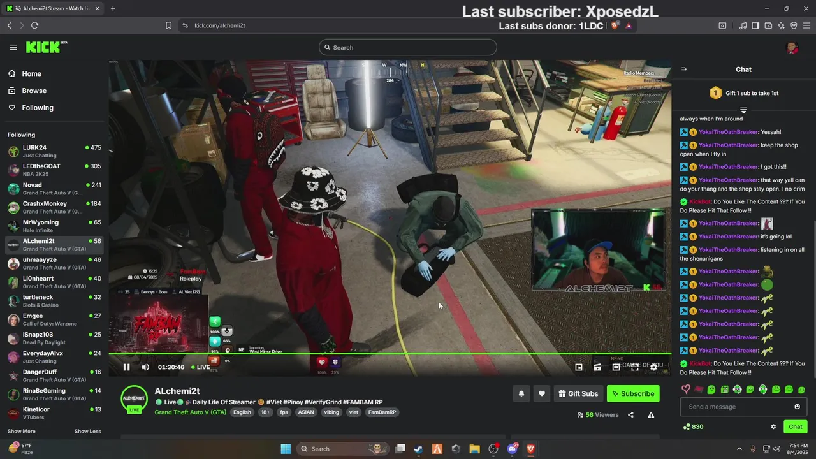Open Steam from taskbar
The width and height of the screenshot is (816, 459).
pos(418,449)
